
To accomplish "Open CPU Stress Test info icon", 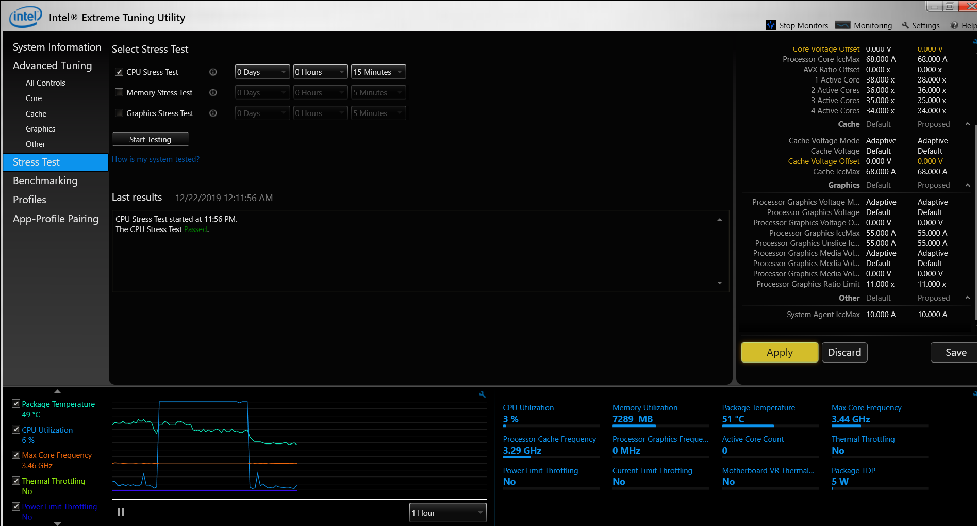I will pyautogui.click(x=213, y=72).
